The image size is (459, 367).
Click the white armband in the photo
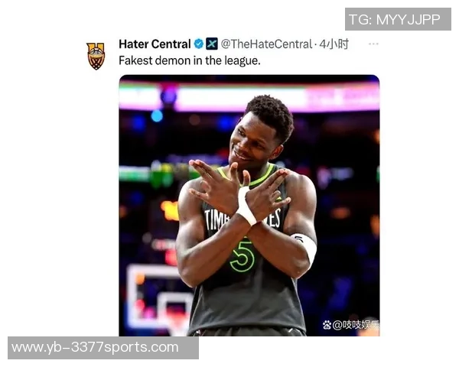pos(305,247)
